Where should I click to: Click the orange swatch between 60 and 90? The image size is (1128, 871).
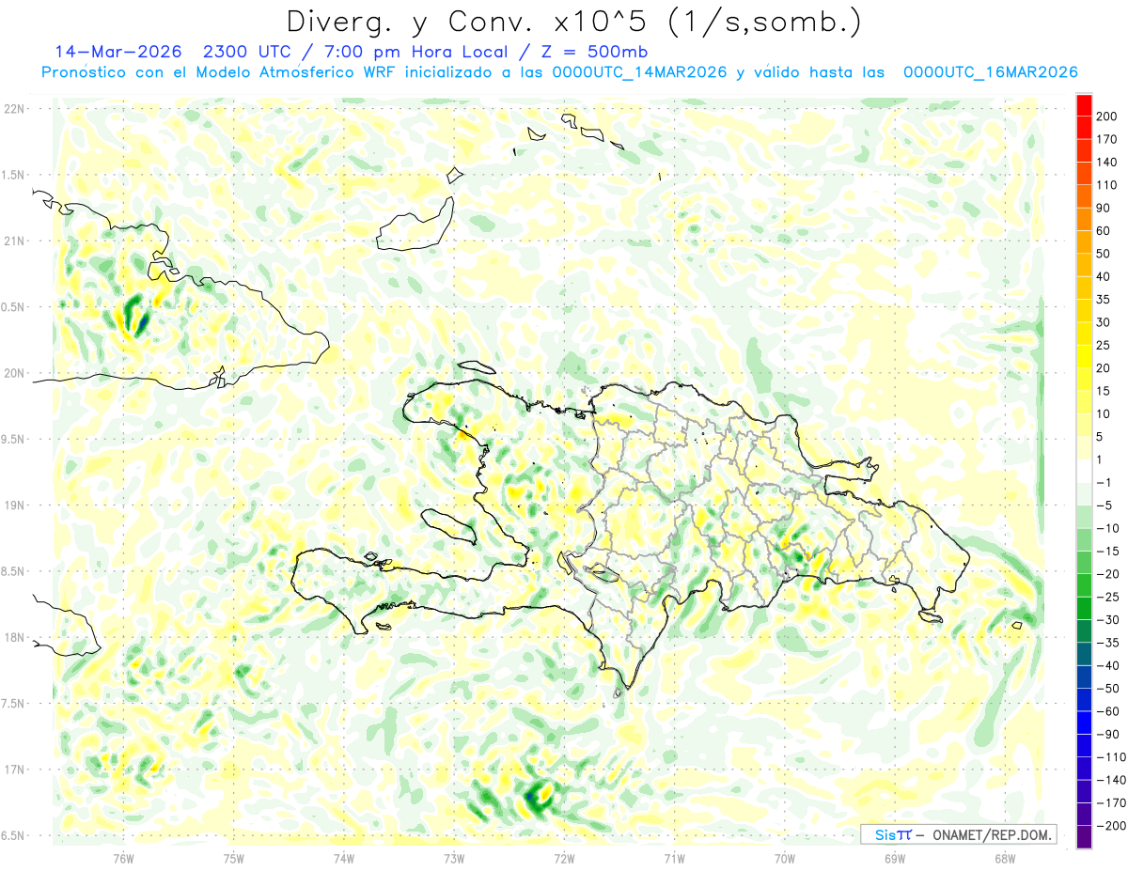pyautogui.click(x=1084, y=219)
